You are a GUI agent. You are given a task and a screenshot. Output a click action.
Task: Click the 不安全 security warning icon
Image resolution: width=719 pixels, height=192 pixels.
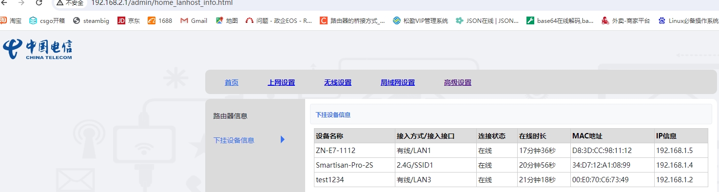[59, 3]
